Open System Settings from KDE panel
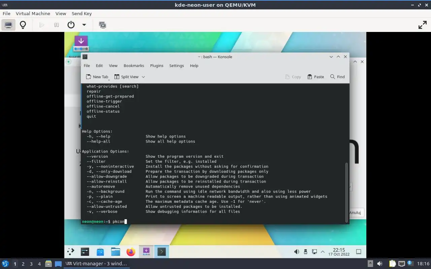Viewport: 431px width, 269px height. pyautogui.click(x=85, y=251)
